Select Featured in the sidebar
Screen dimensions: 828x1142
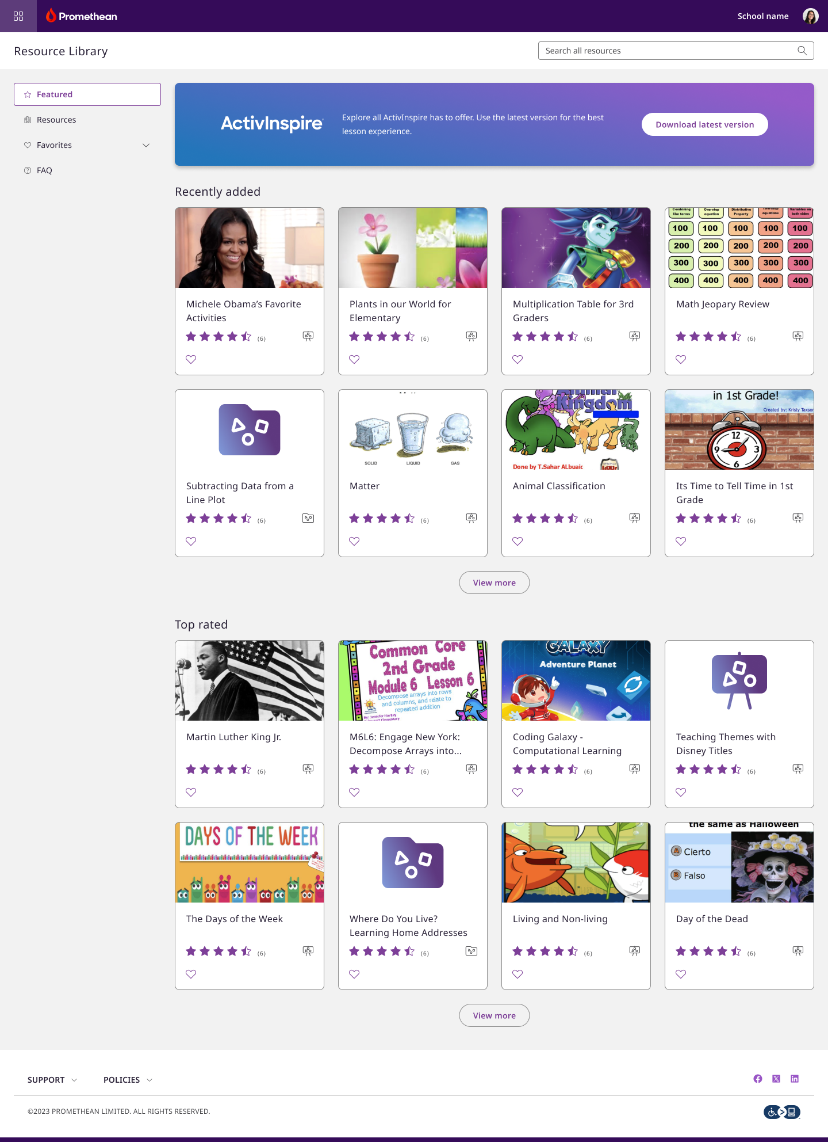tap(87, 94)
